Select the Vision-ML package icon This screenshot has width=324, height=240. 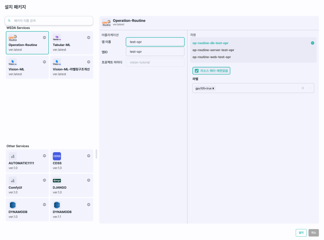pos(13,62)
